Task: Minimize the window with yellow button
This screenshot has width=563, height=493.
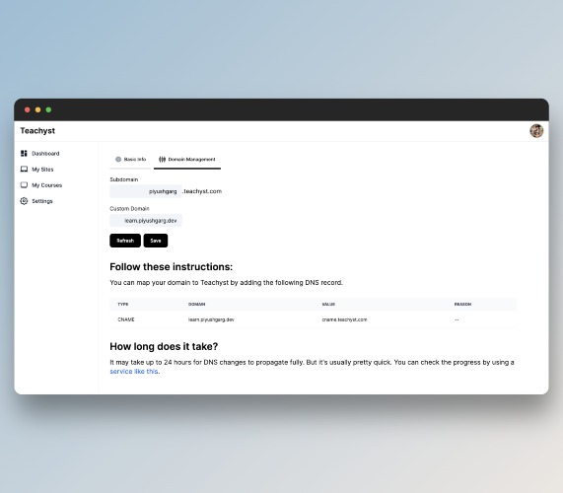Action: pyautogui.click(x=37, y=109)
